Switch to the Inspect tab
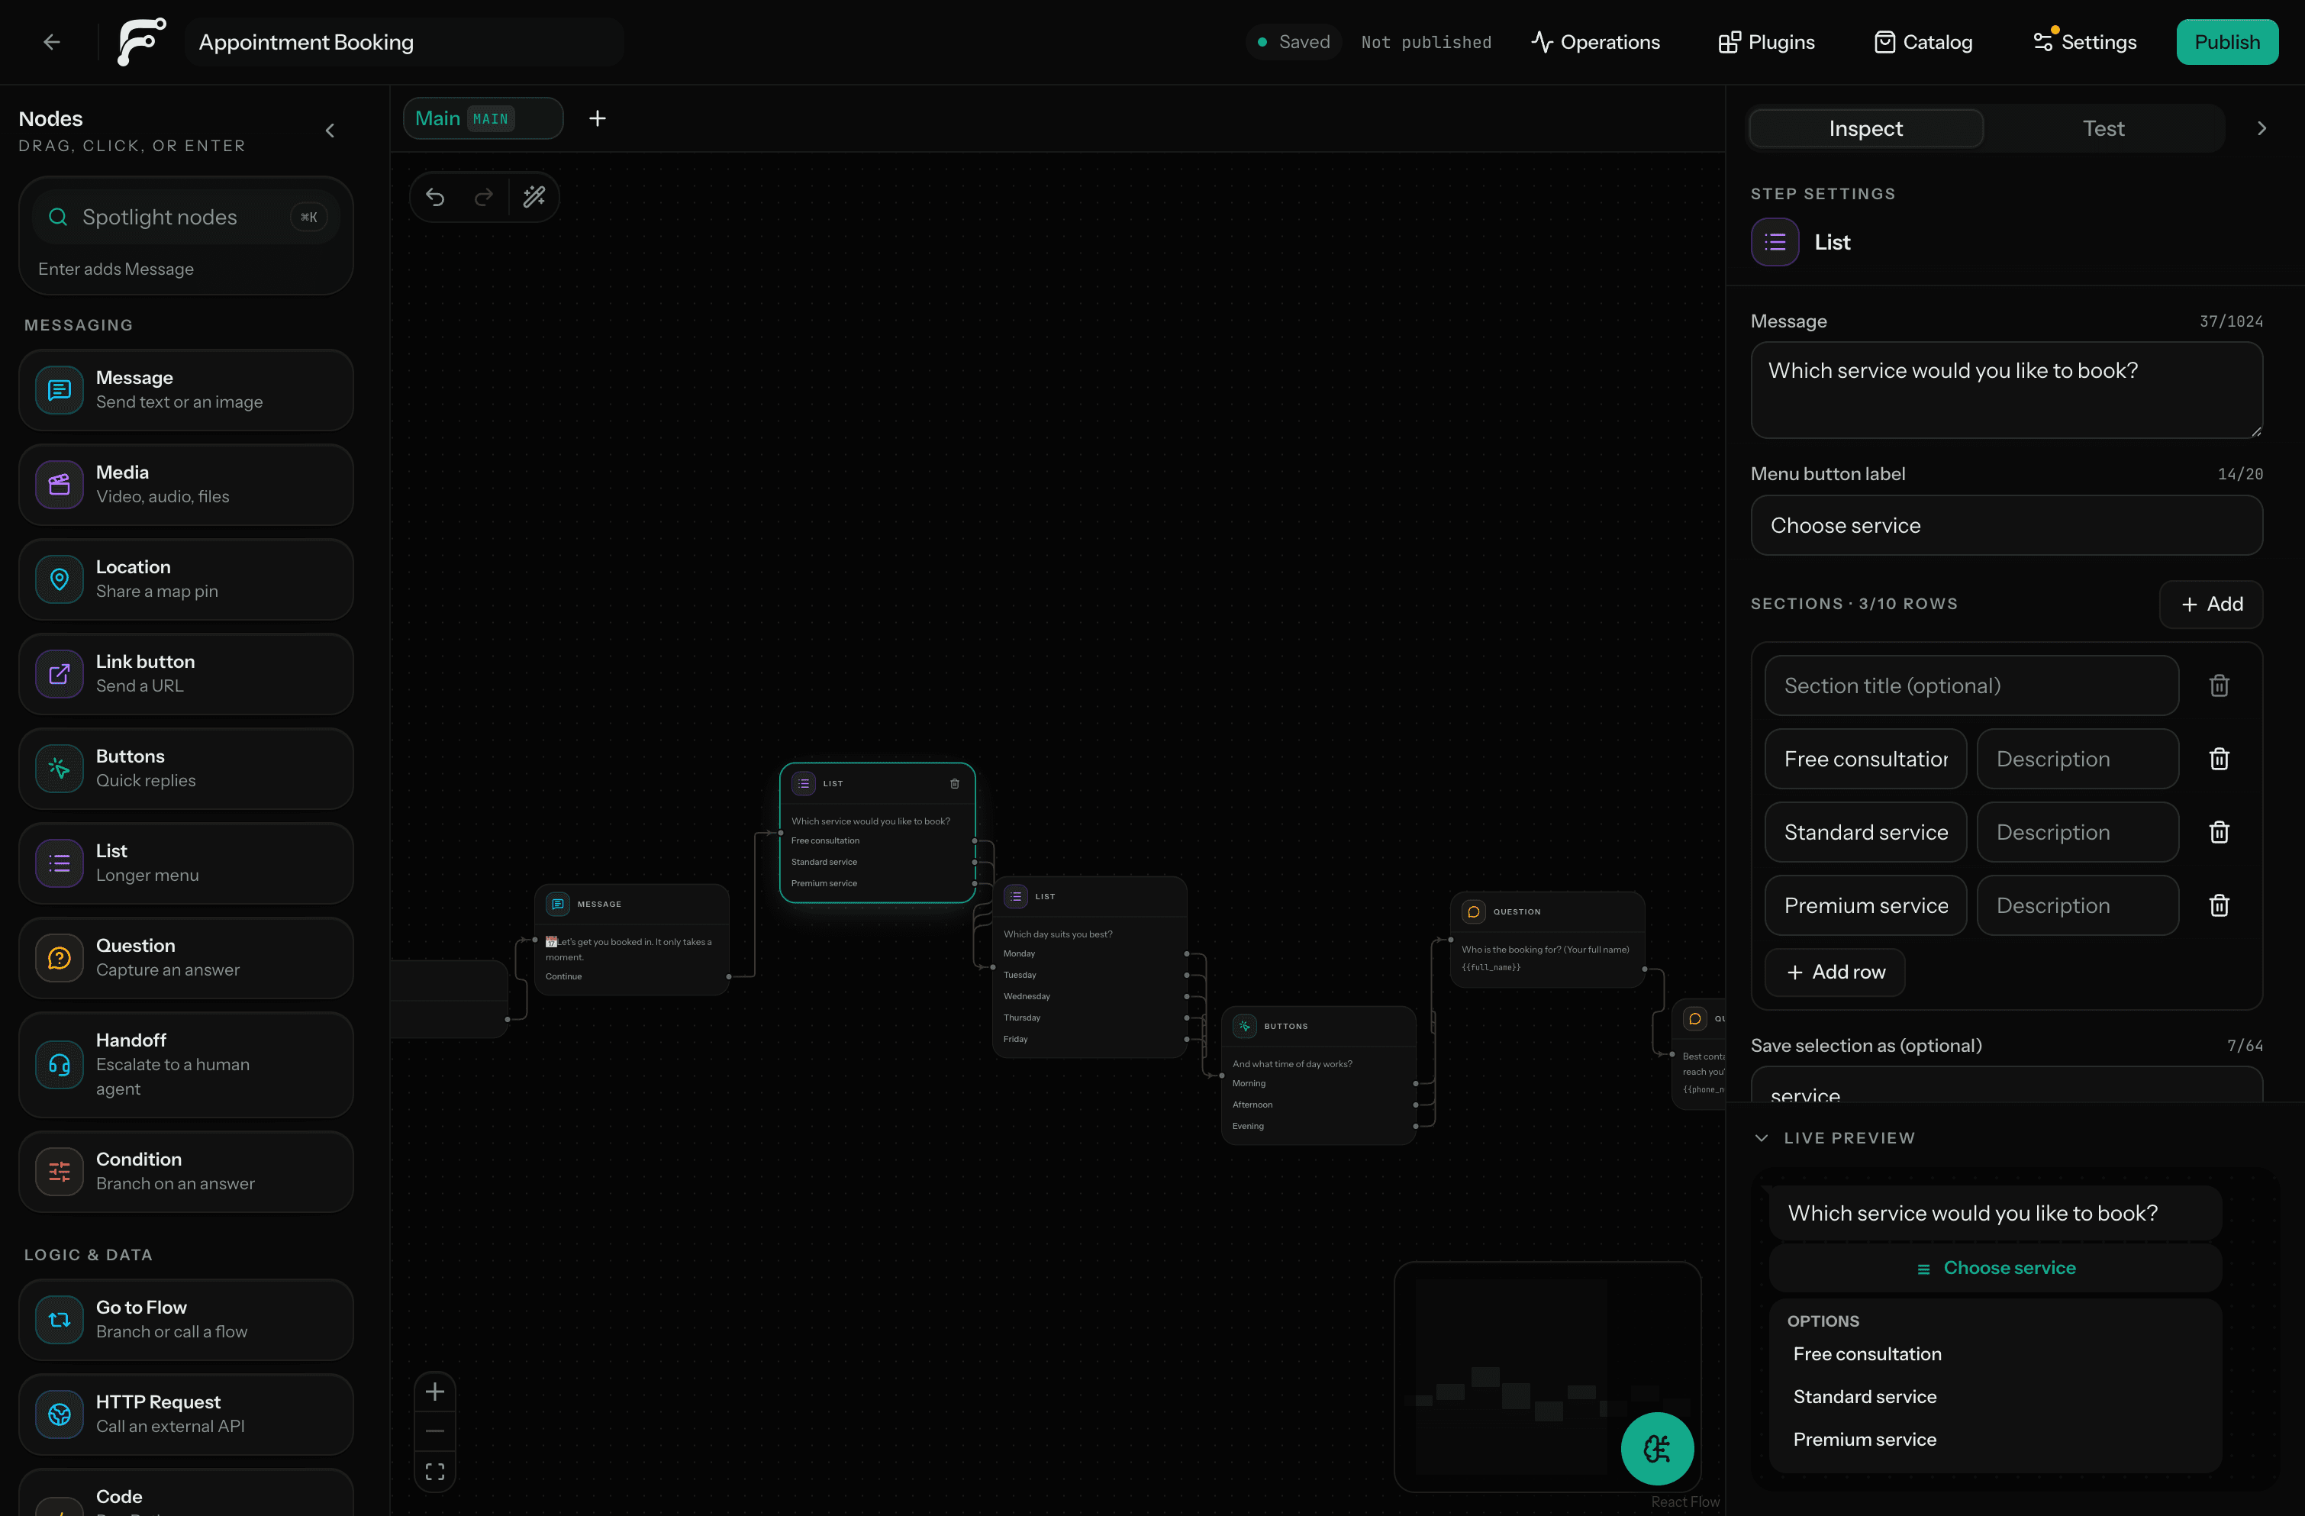This screenshot has width=2305, height=1516. (x=1865, y=129)
